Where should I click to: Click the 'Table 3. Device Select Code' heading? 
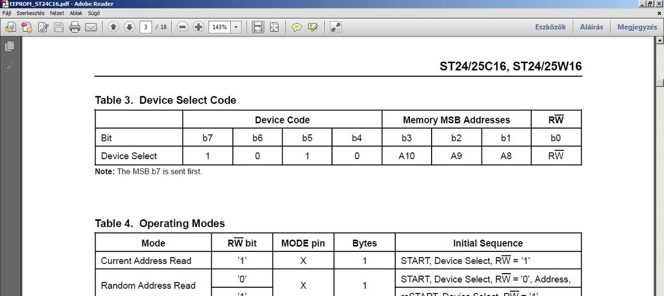click(x=165, y=101)
